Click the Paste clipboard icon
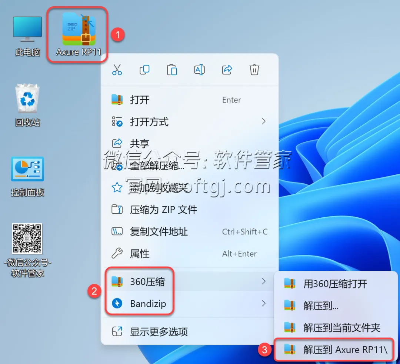 click(172, 70)
